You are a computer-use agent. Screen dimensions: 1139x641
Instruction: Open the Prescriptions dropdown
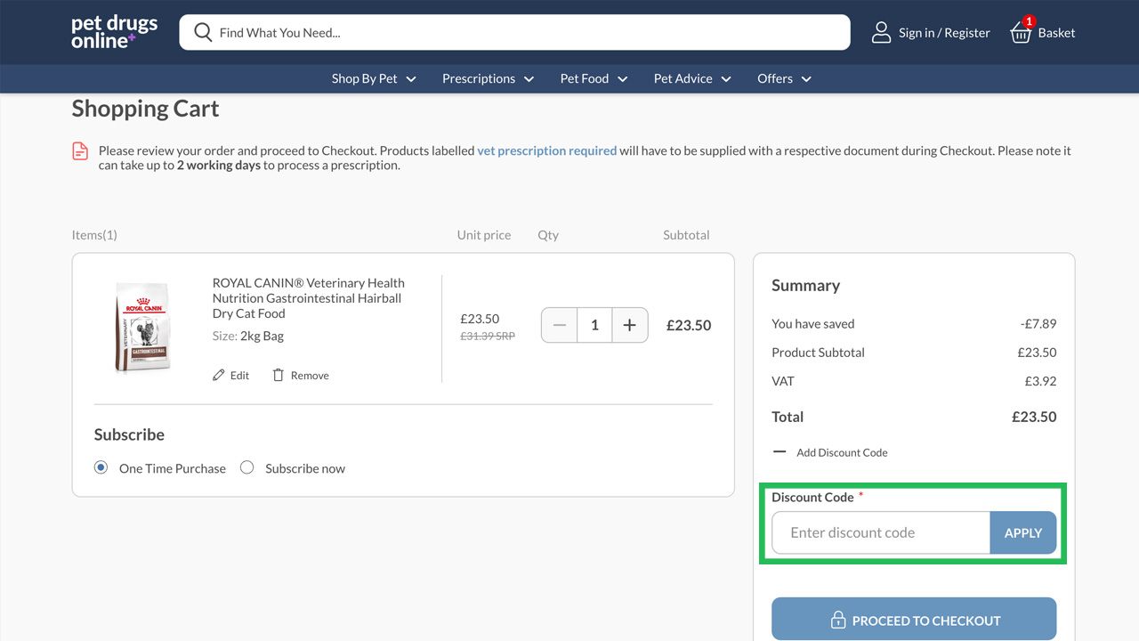point(488,78)
